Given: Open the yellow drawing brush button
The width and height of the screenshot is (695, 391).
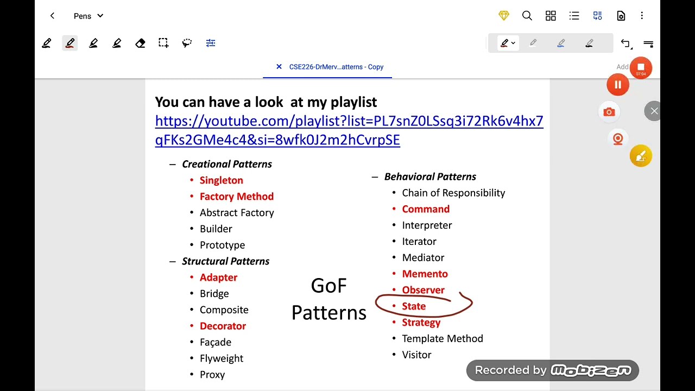Looking at the screenshot, I should pos(641,156).
